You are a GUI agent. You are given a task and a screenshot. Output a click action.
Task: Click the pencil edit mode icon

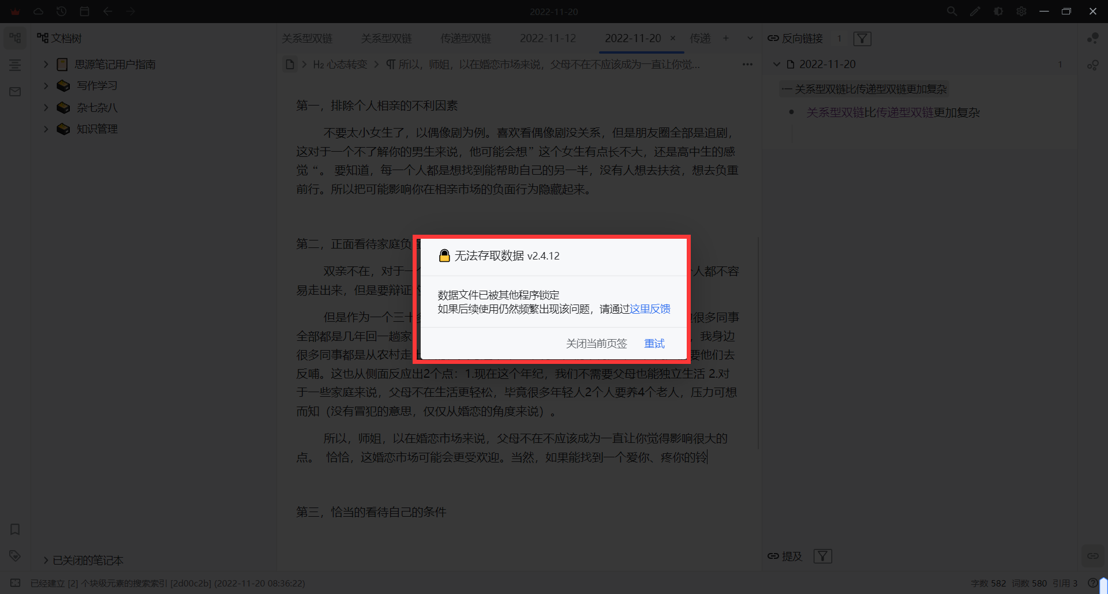tap(975, 12)
